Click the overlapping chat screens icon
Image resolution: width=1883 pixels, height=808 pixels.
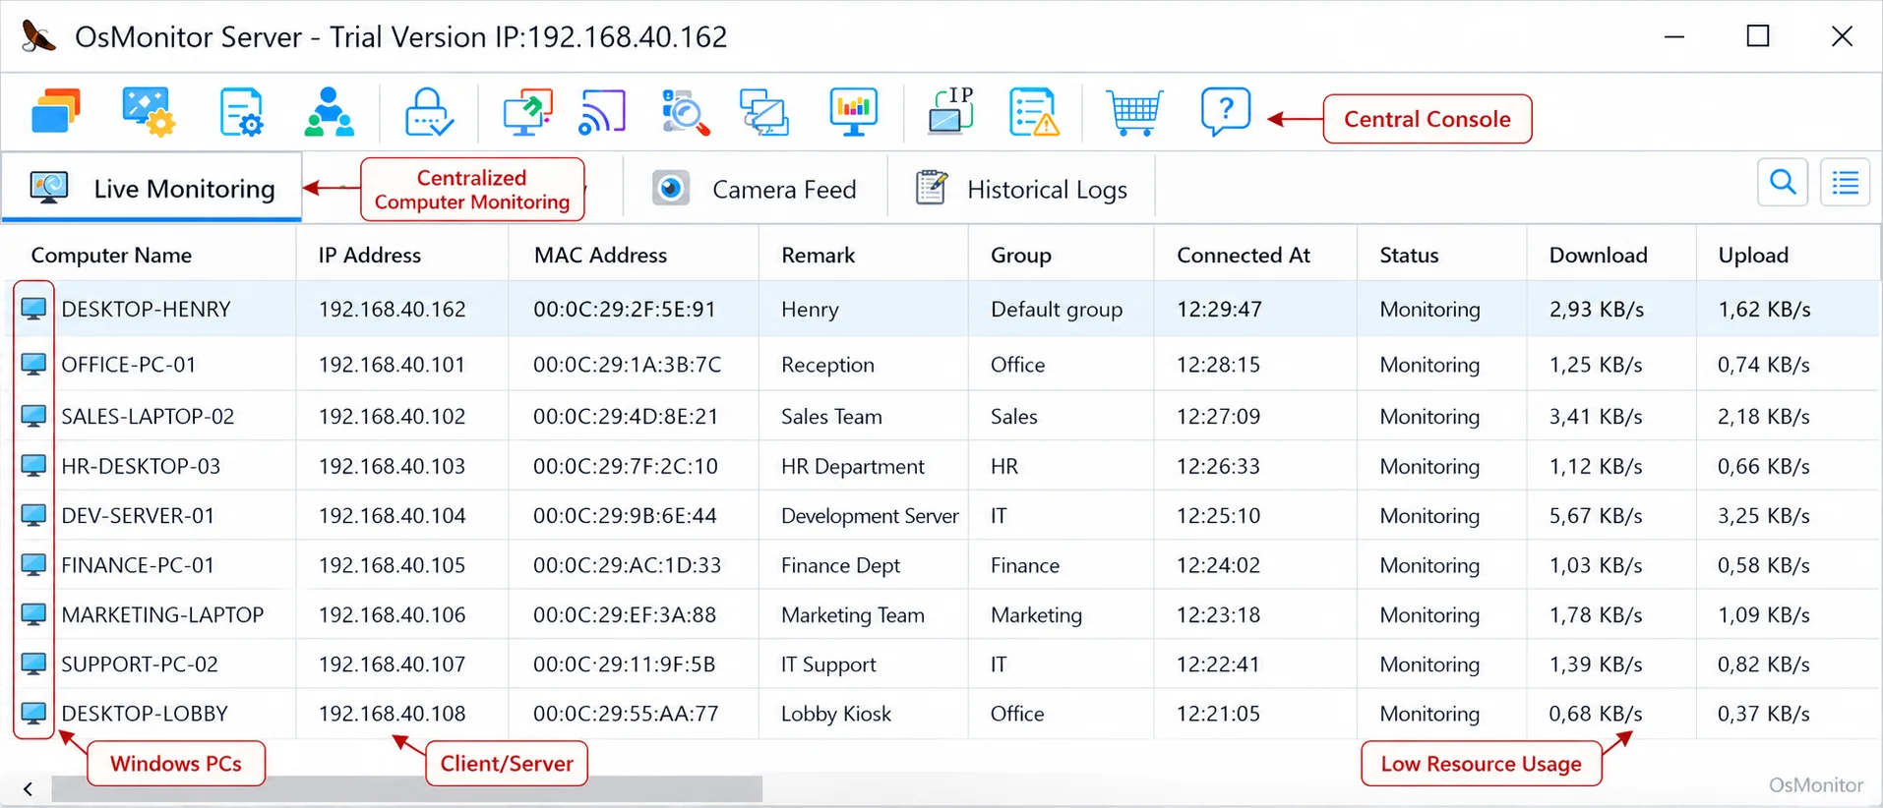(x=764, y=111)
